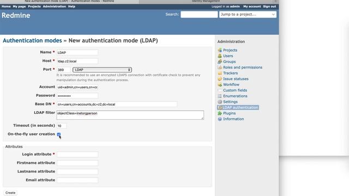Follow the Authentication modes breadcrumb link
Image resolution: width=349 pixels, height=196 pixels.
32,40
